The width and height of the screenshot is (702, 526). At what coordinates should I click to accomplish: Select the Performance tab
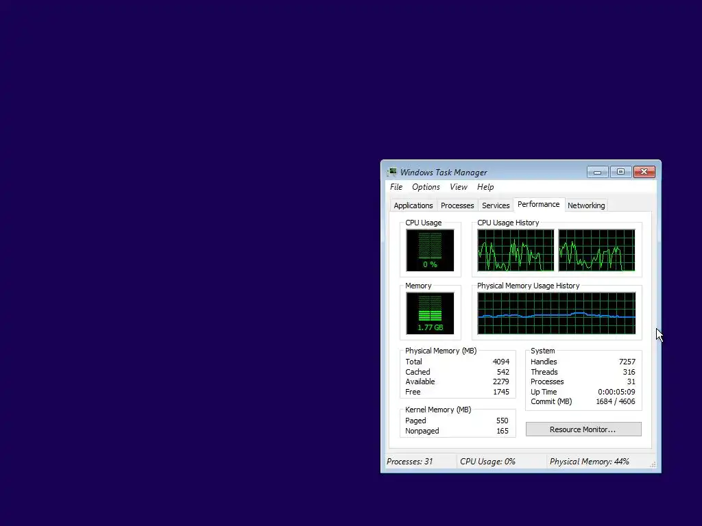[539, 204]
